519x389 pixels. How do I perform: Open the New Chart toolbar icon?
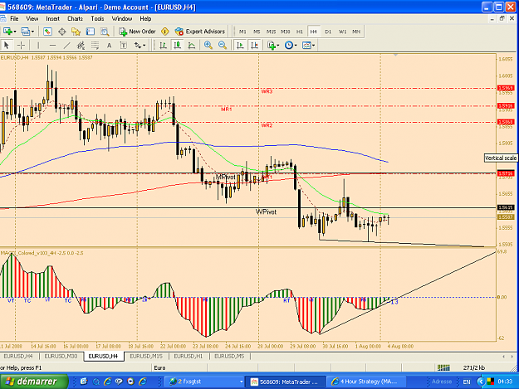pos(7,32)
